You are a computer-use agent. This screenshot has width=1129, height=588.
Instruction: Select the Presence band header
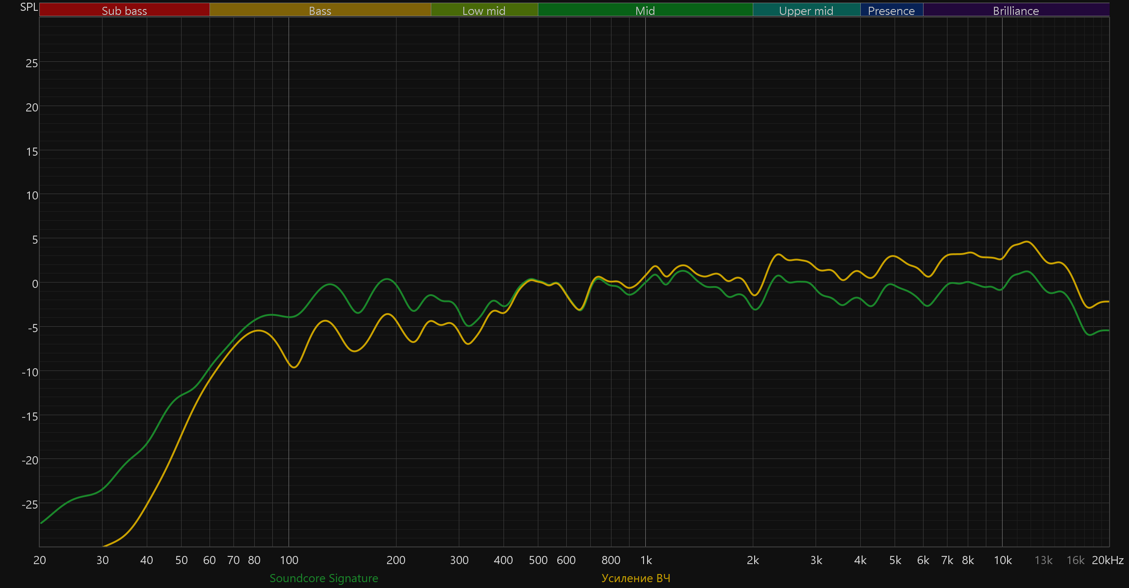(x=891, y=10)
